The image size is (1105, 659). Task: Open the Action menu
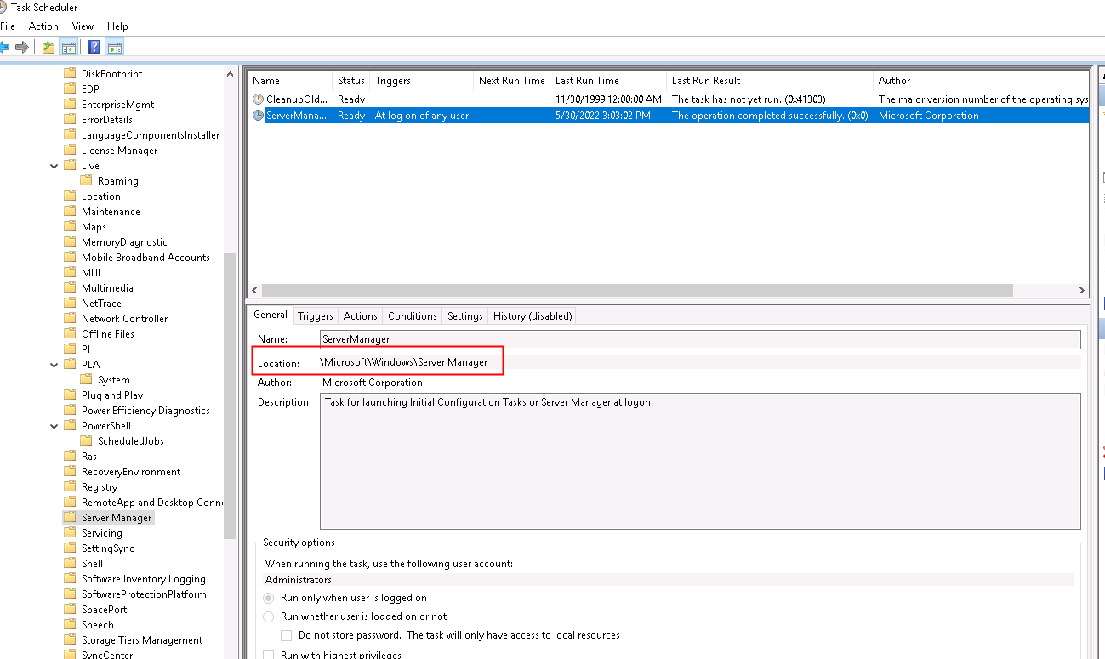(43, 26)
